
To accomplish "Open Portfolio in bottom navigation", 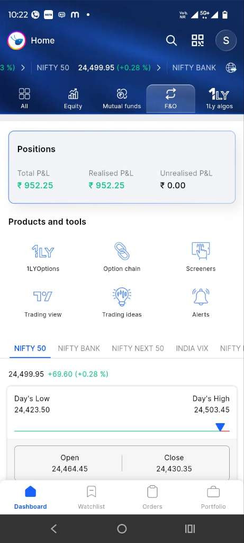I will (x=213, y=497).
